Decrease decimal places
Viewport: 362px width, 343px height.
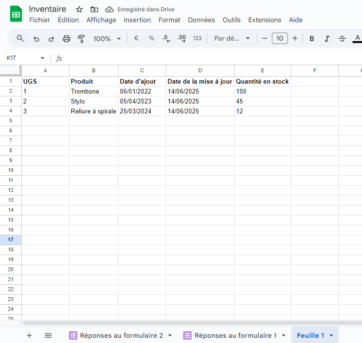pos(166,38)
